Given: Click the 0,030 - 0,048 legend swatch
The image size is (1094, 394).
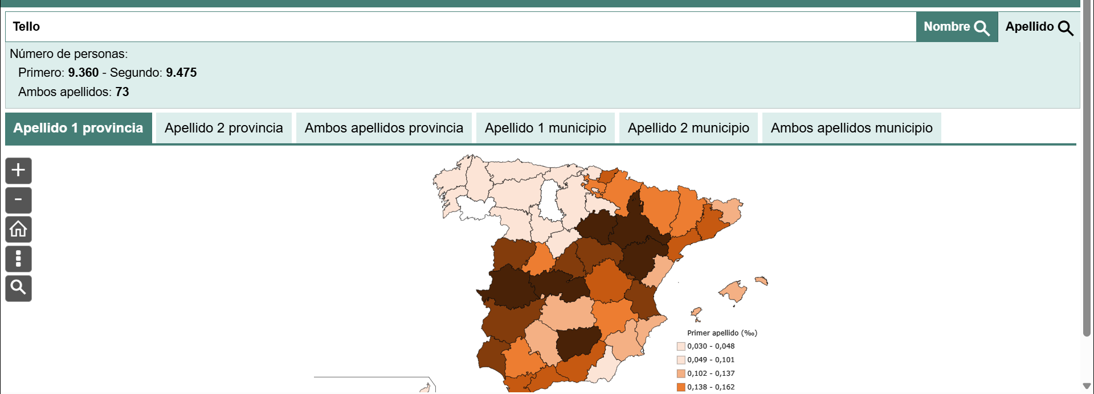Looking at the screenshot, I should click(681, 346).
